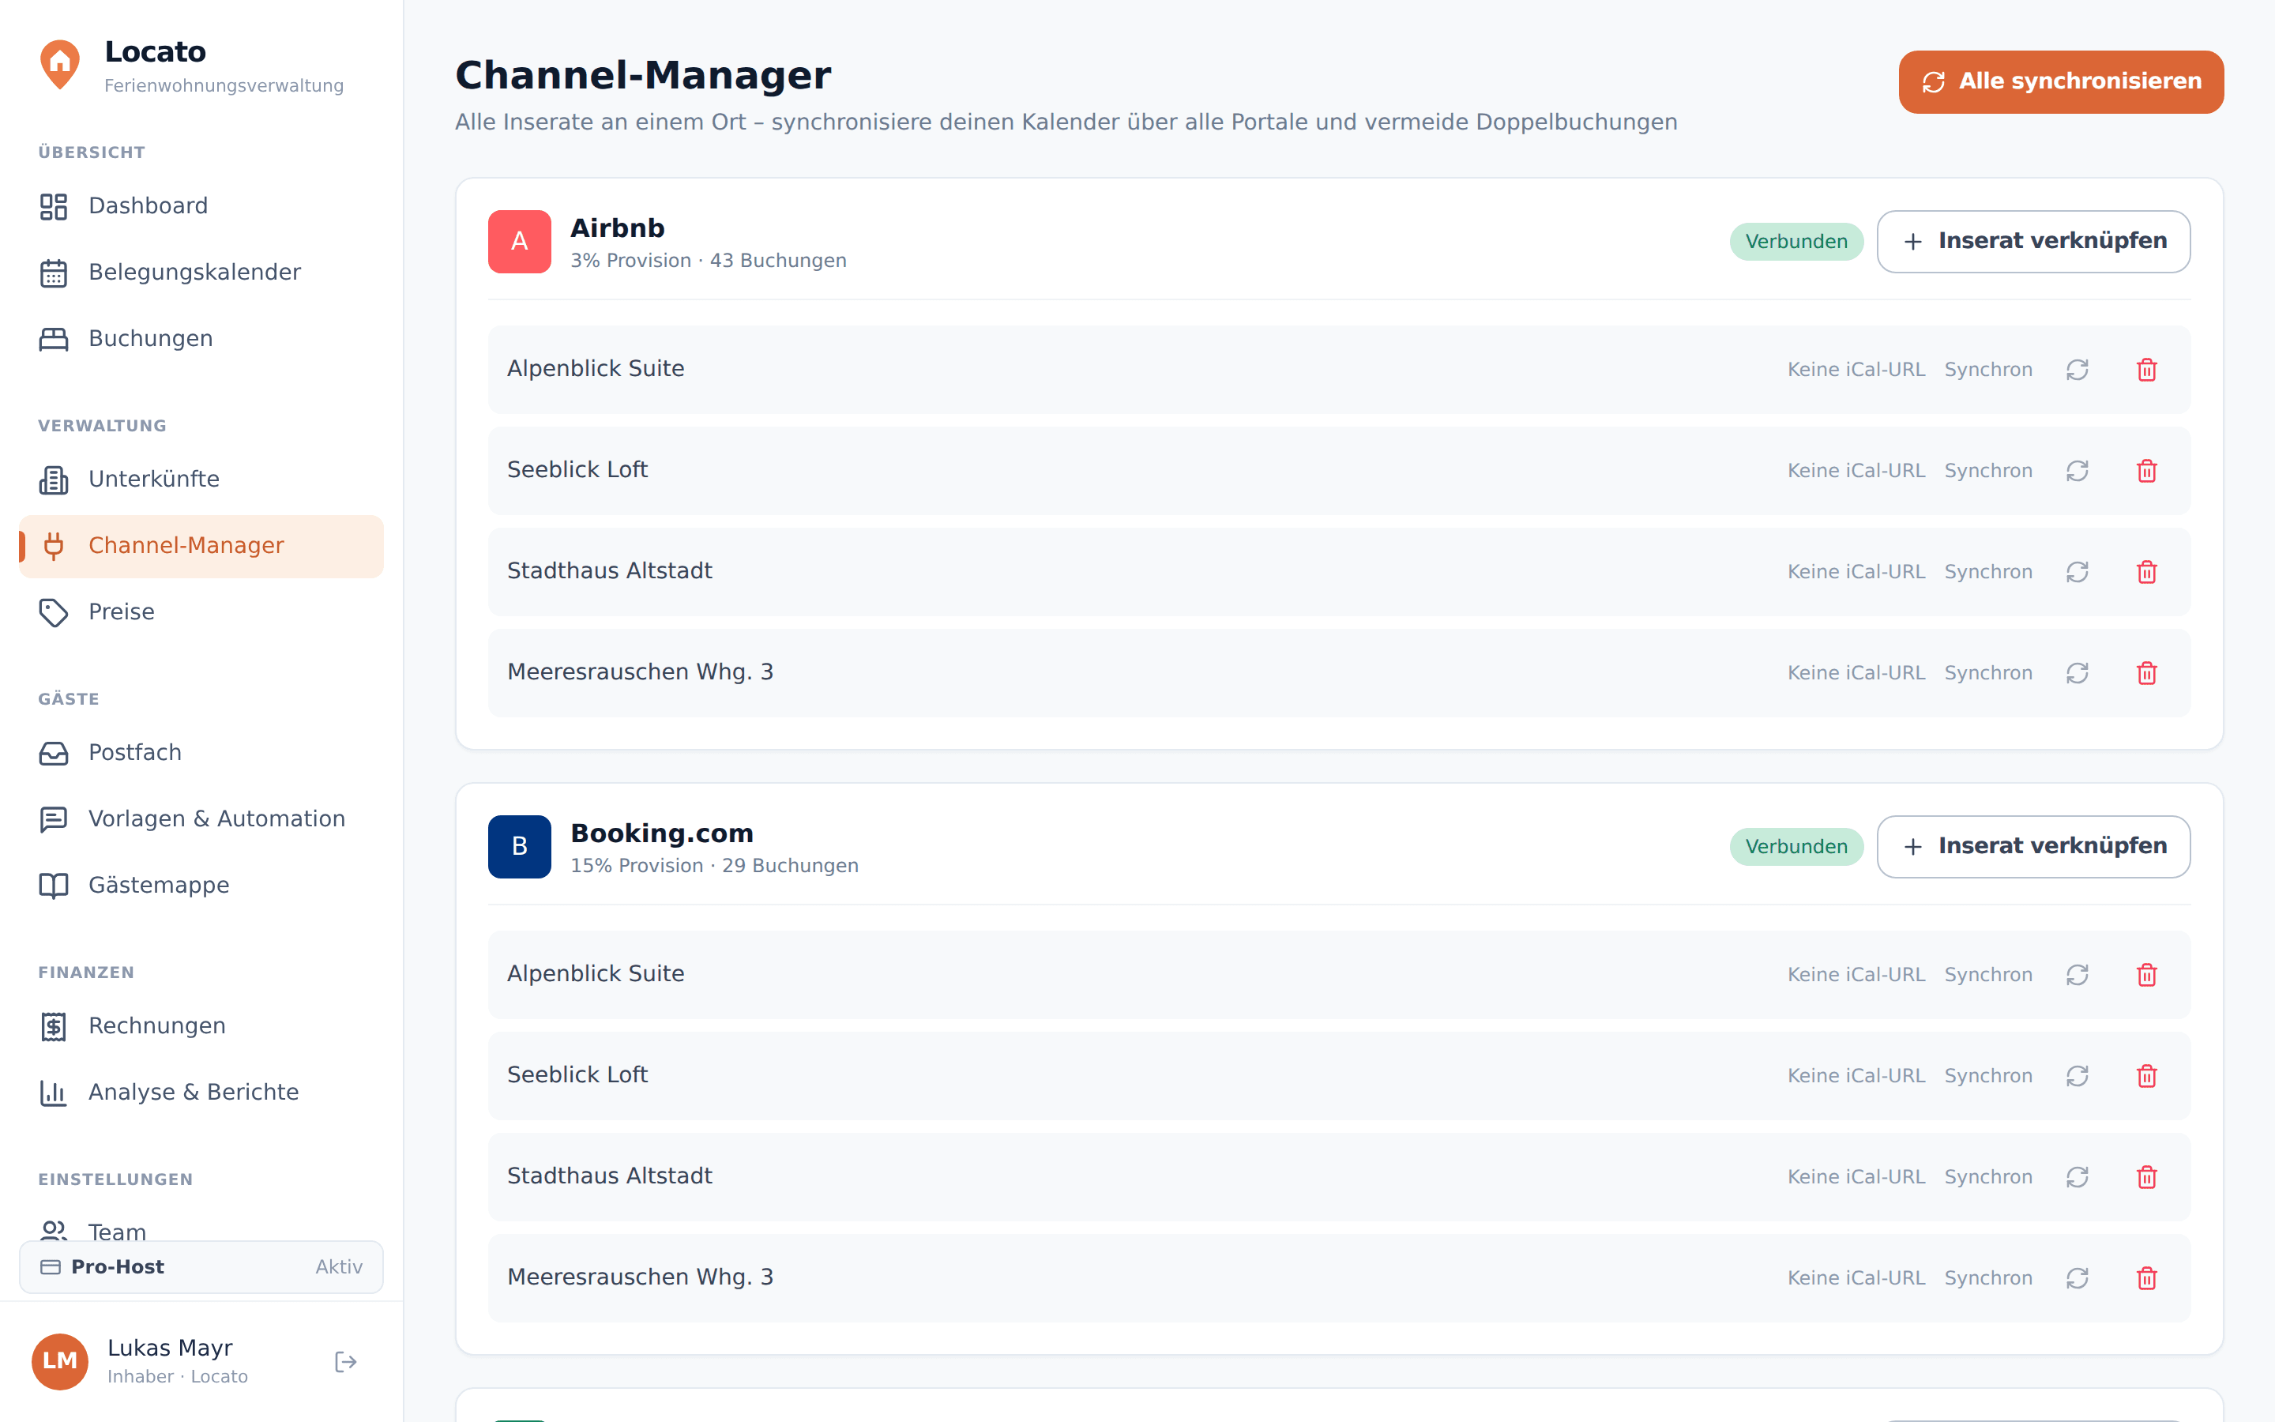Click the Verbunden status on Airbnb
Viewport: 2275px width, 1422px height.
click(1796, 242)
